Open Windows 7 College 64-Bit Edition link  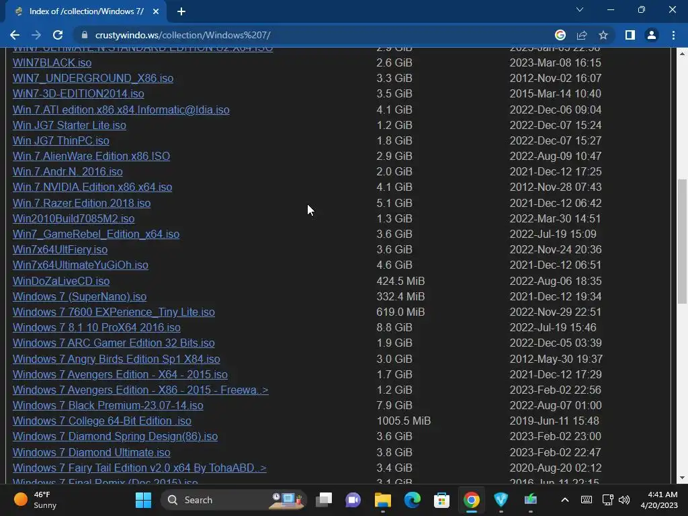coord(102,421)
